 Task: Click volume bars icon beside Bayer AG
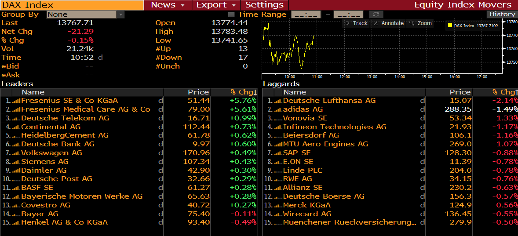coord(16,214)
